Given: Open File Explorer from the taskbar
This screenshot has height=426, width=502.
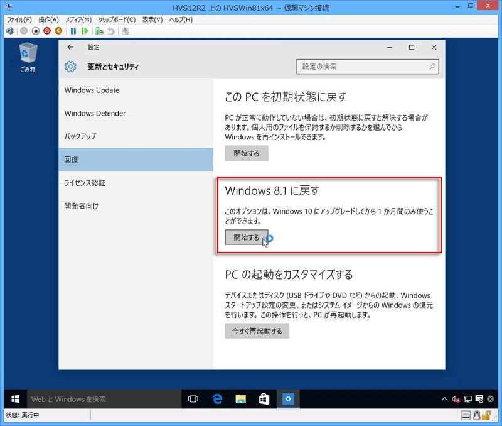Looking at the screenshot, I should coord(240,399).
